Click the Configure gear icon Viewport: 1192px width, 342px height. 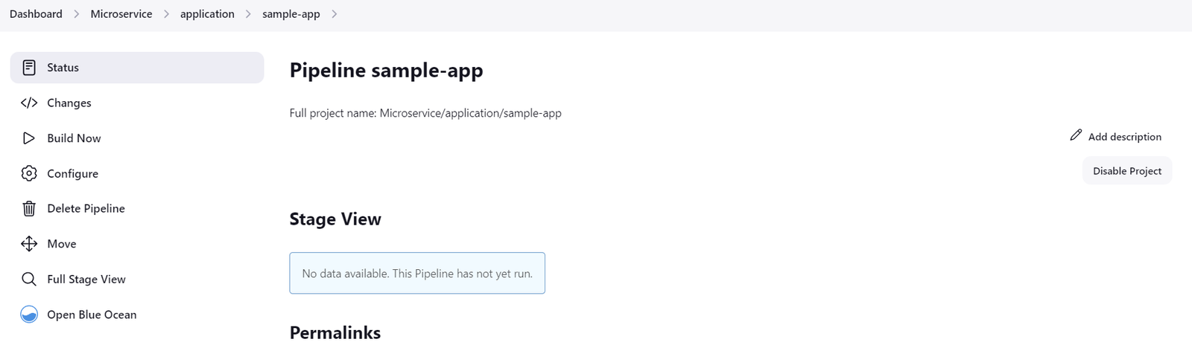(x=29, y=173)
